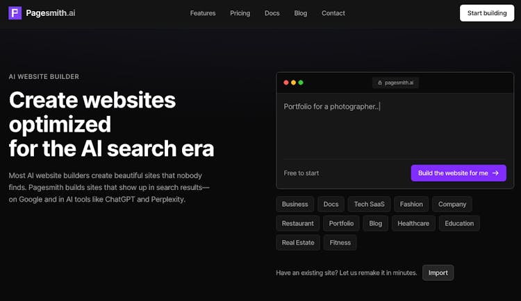The height and width of the screenshot is (301, 521).
Task: Choose the Fitness category chip
Action: (x=340, y=243)
